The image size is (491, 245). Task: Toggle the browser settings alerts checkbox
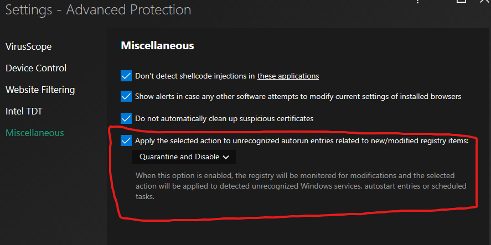(126, 96)
